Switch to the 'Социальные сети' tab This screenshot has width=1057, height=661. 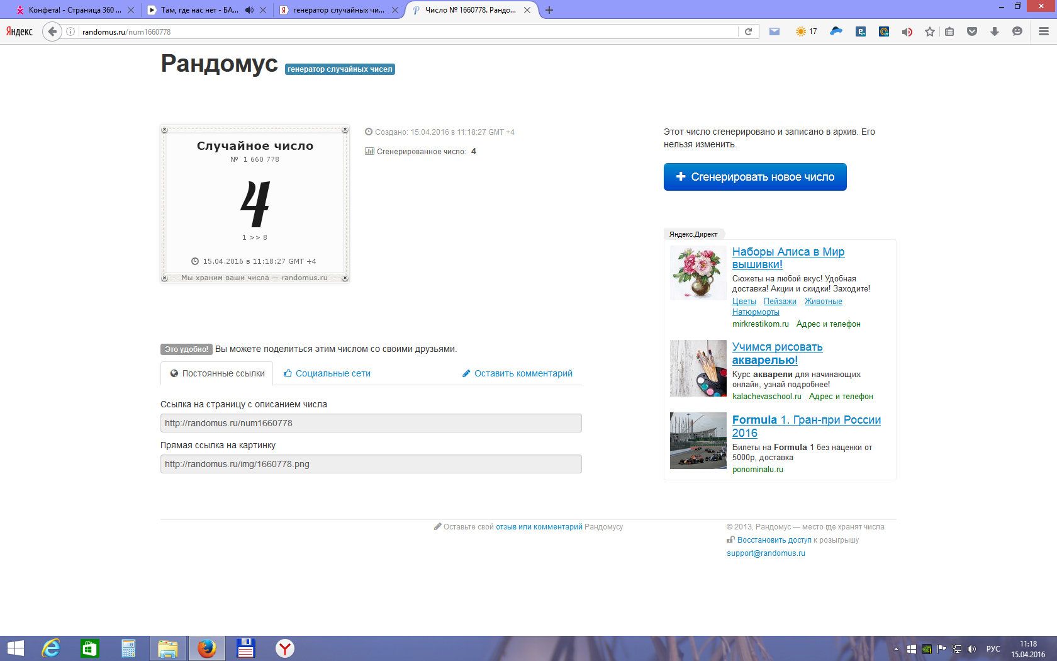(x=327, y=373)
